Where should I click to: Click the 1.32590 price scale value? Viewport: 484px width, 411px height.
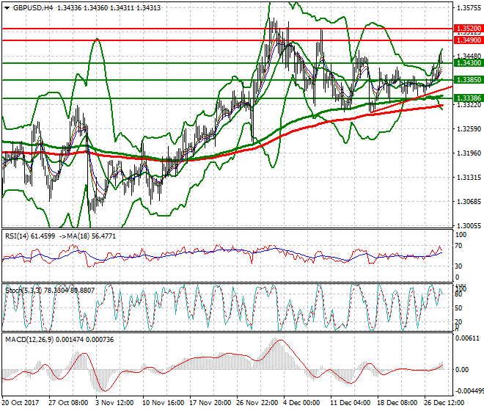click(469, 128)
